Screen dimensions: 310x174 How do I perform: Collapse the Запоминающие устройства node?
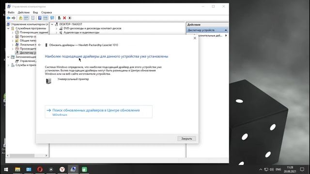8,57
